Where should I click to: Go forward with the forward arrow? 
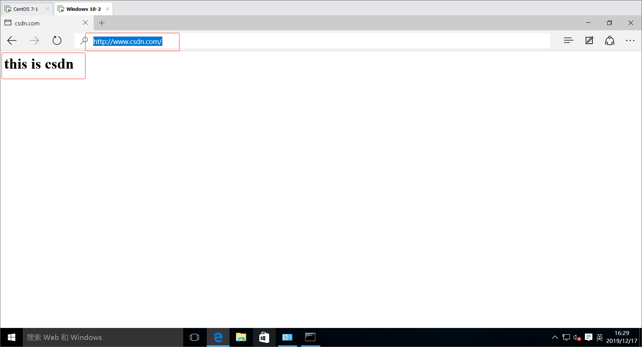pos(34,40)
